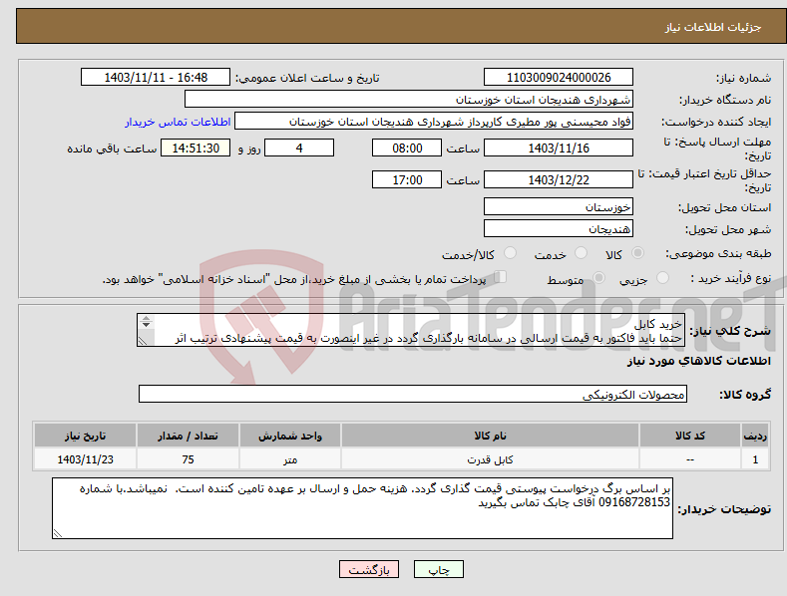
Task: Click product group field محصولات الکترونیکی
Action: 413,395
